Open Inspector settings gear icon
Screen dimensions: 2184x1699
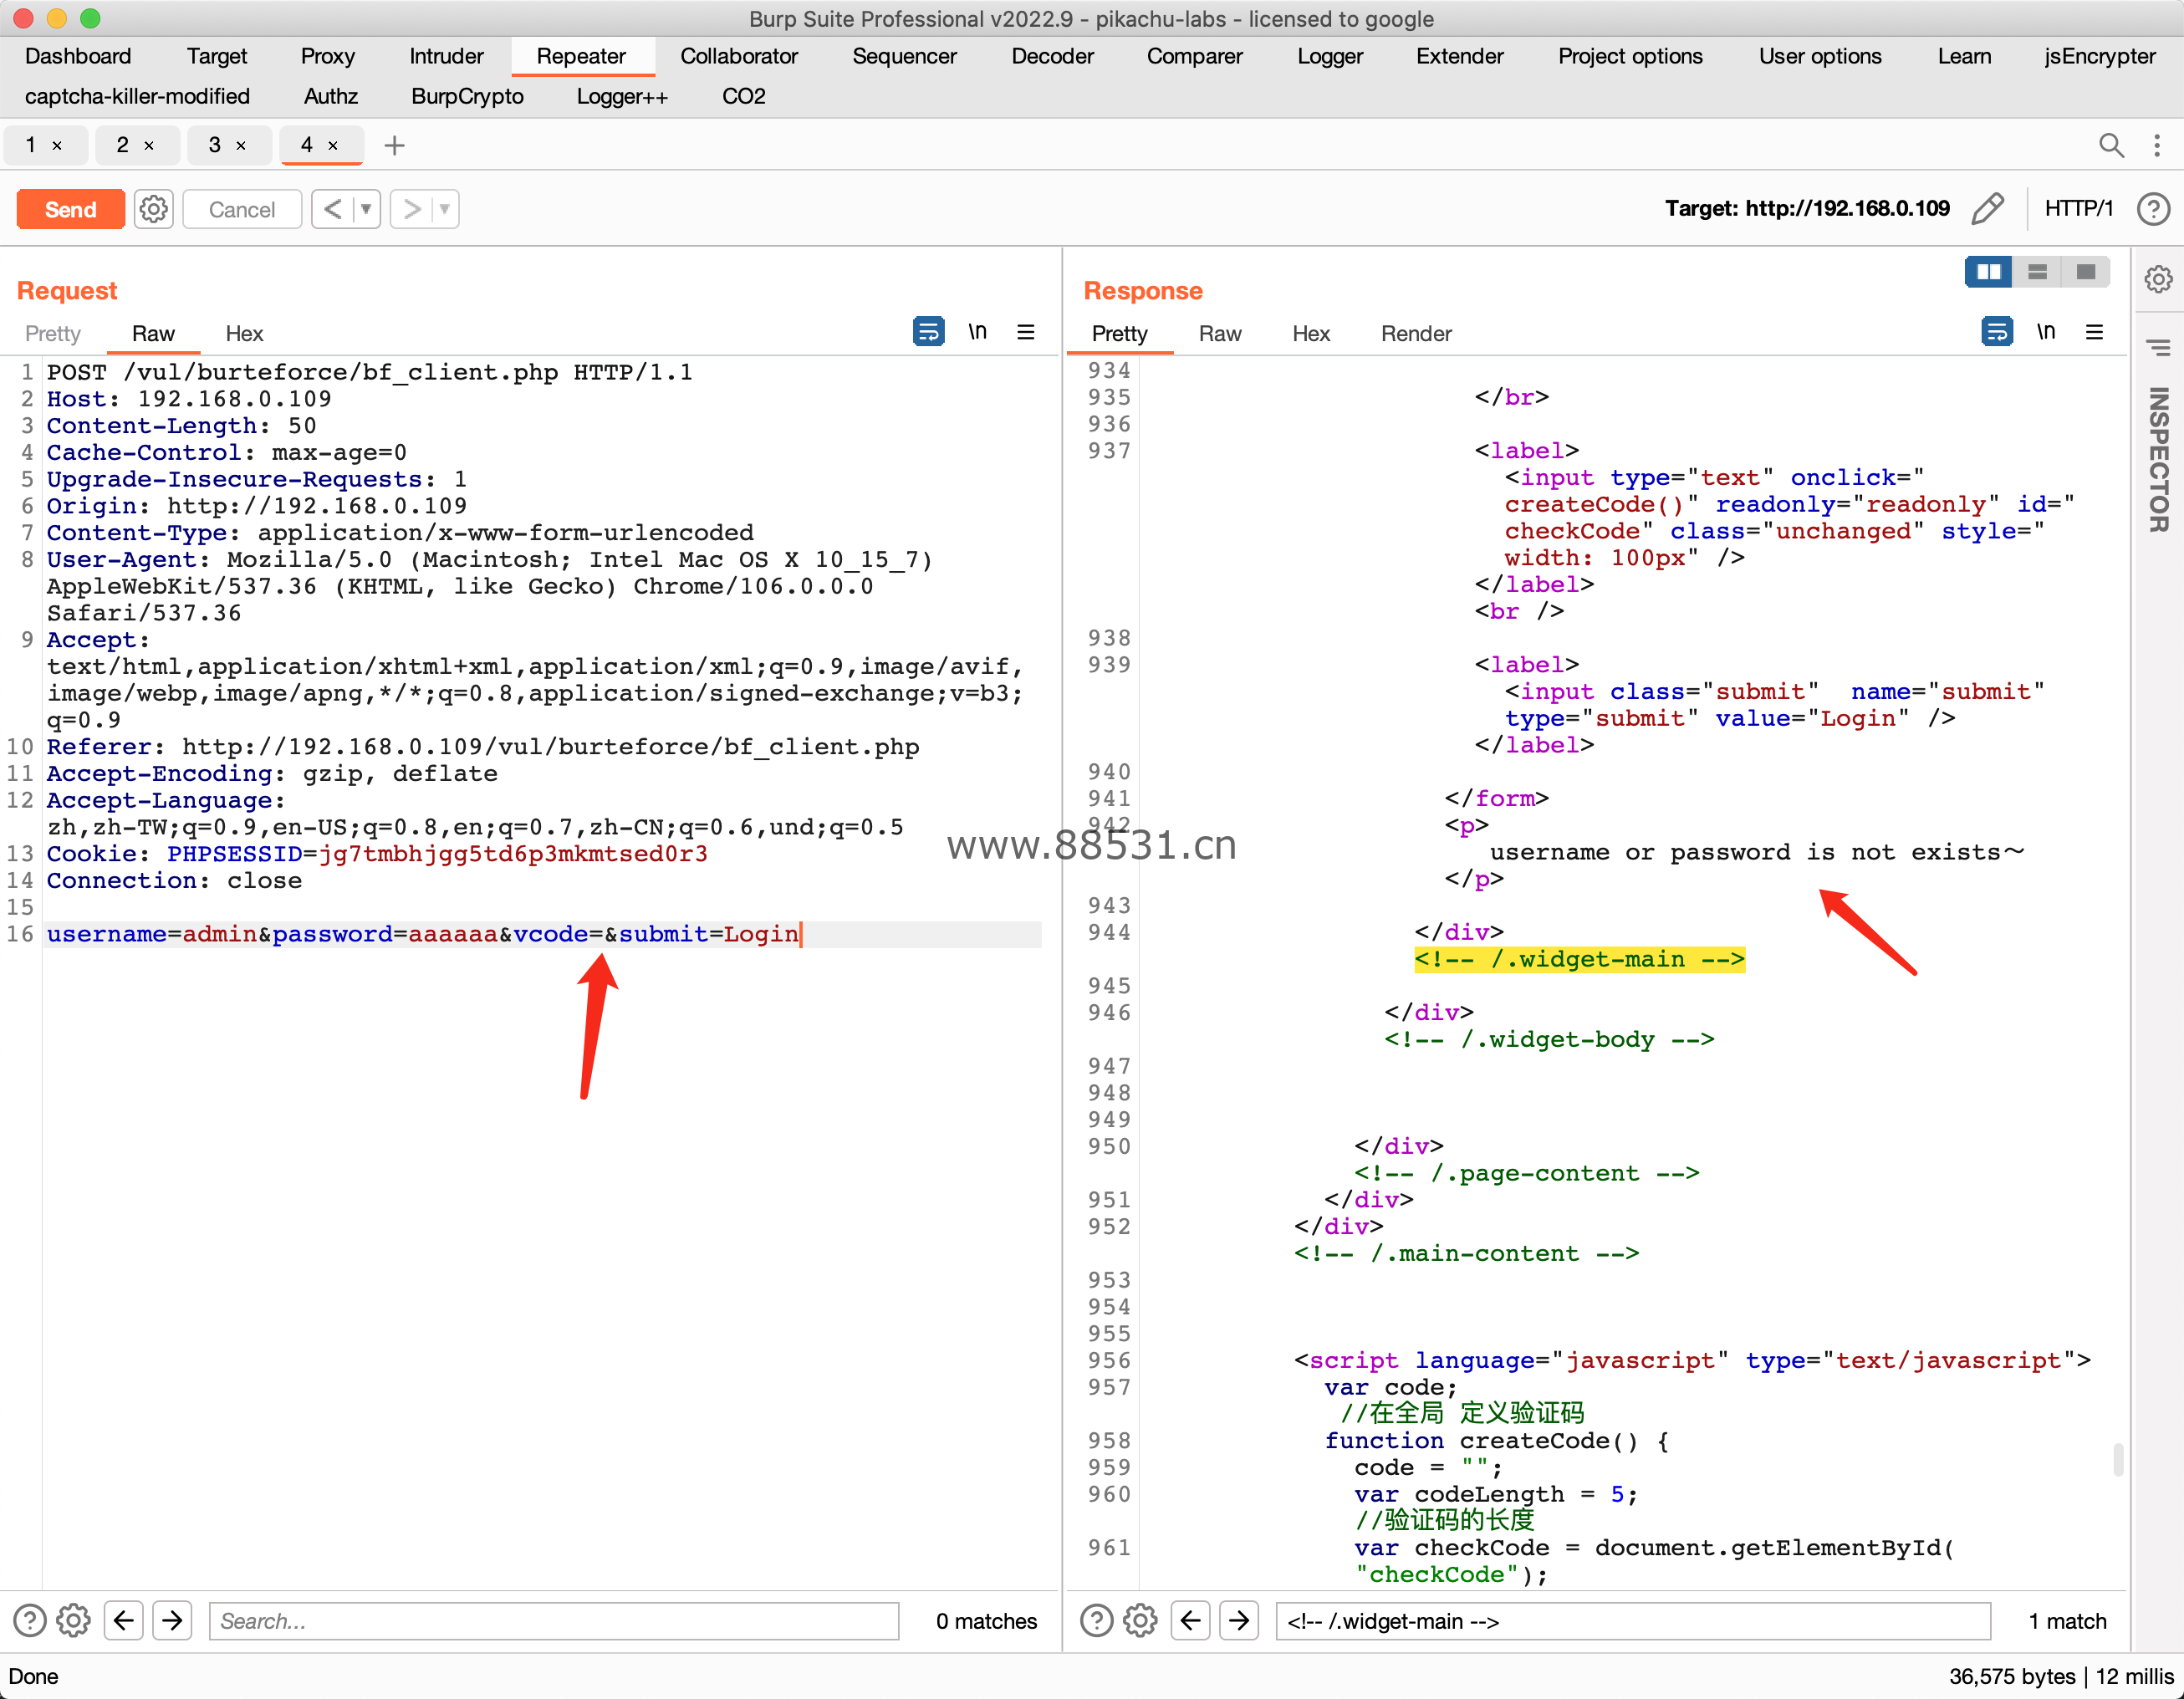coord(2158,279)
